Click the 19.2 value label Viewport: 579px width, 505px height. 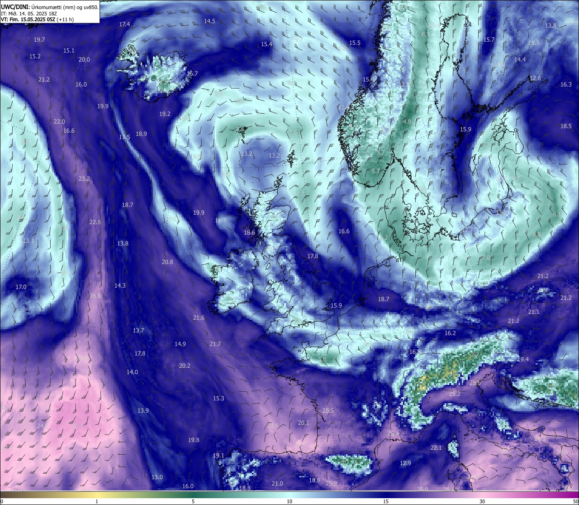pyautogui.click(x=165, y=114)
